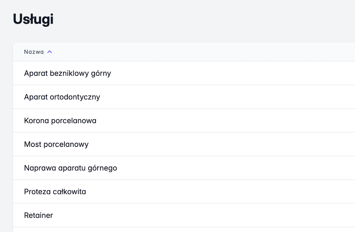Image resolution: width=355 pixels, height=232 pixels.
Task: Click blank row space right of Korona porcelanowa
Action: (x=218, y=121)
